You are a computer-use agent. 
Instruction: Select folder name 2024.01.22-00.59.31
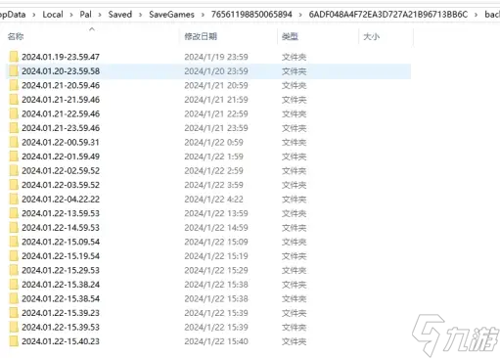61,142
